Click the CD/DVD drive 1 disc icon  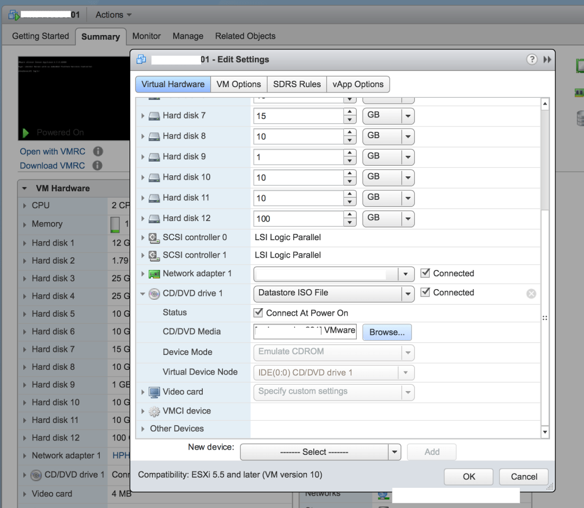154,293
